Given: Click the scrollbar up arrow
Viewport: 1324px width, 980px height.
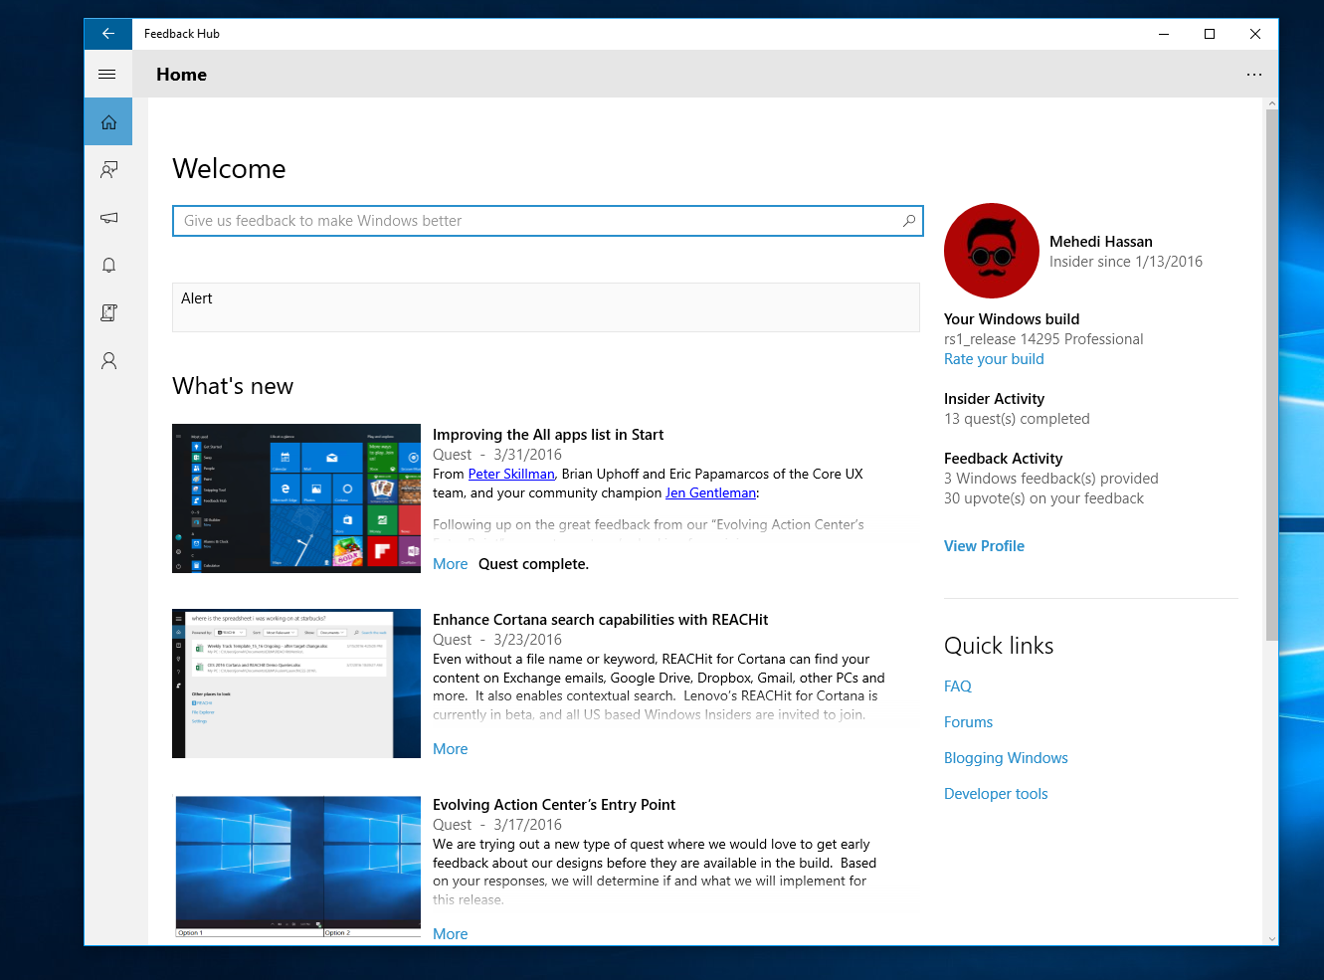Looking at the screenshot, I should [x=1271, y=103].
